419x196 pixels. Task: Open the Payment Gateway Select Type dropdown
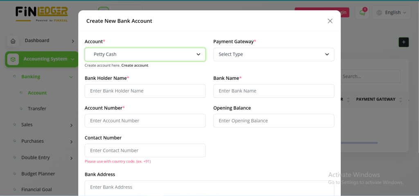pyautogui.click(x=273, y=54)
